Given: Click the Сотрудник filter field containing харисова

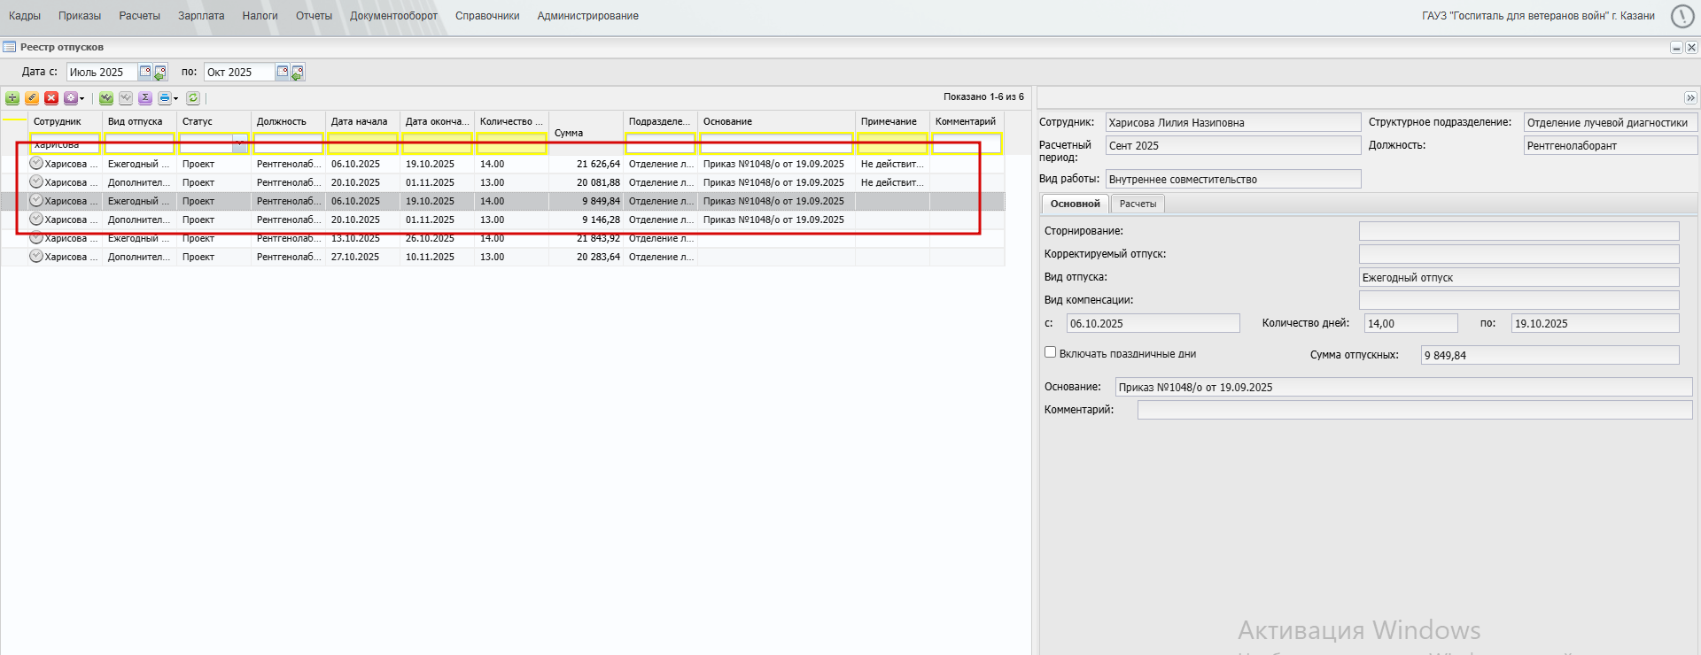Looking at the screenshot, I should 66,143.
